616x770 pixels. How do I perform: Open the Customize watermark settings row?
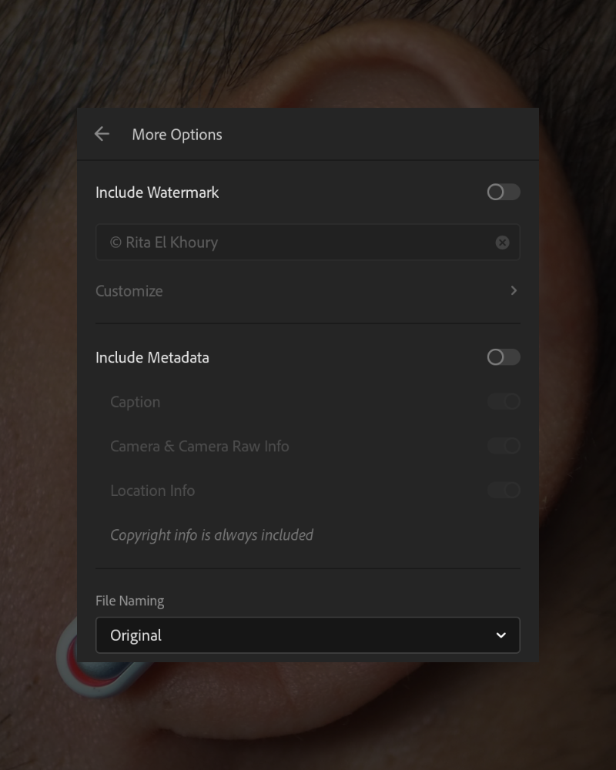point(307,291)
